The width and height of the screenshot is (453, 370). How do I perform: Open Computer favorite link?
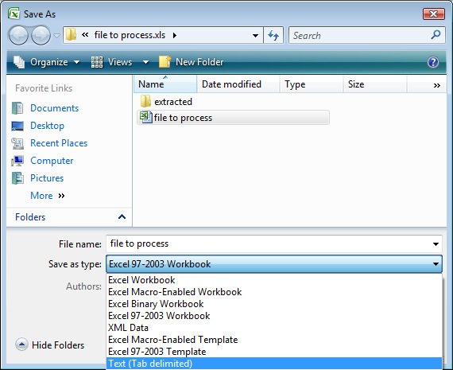52,161
